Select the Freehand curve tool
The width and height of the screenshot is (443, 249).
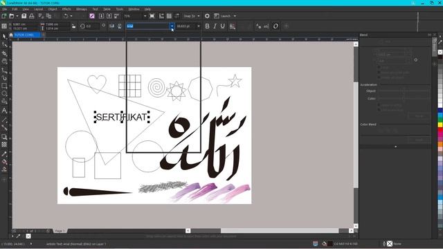pos(4,70)
